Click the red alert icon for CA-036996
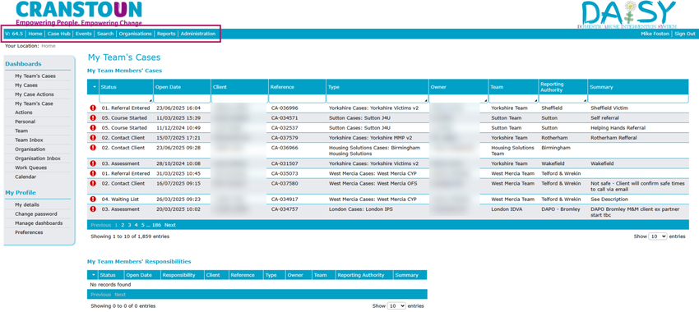The width and height of the screenshot is (699, 312). pos(93,108)
